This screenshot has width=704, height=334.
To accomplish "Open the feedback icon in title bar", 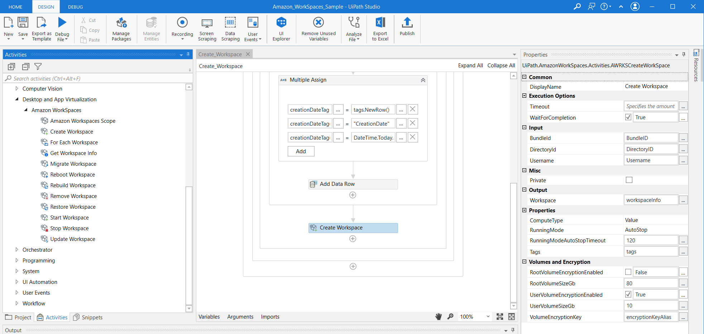I will click(592, 6).
